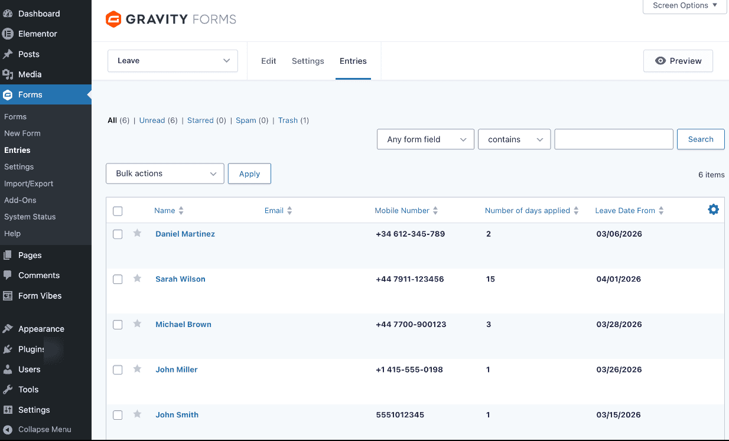Switch to the Edit tab

pos(269,61)
